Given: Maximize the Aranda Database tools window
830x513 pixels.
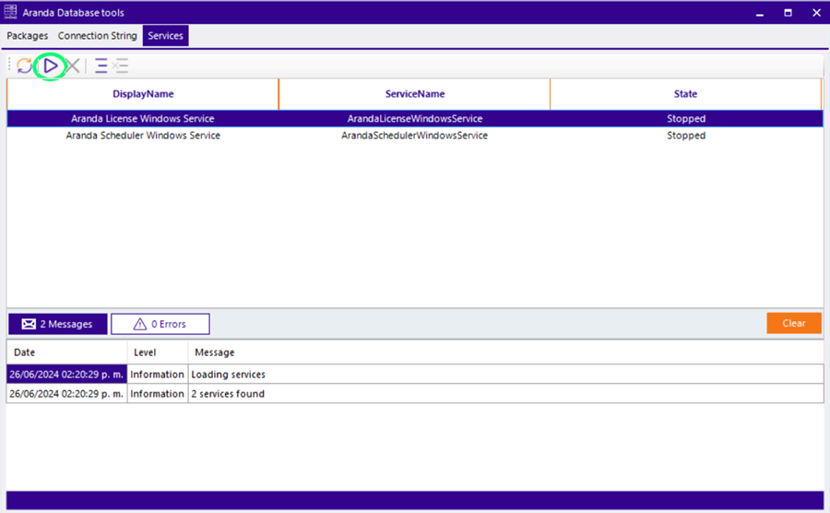Looking at the screenshot, I should click(788, 13).
